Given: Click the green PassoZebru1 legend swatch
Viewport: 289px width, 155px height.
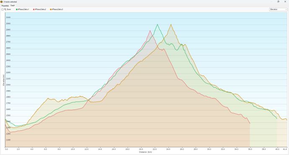Looking at the screenshot, I should (x=17, y=9).
